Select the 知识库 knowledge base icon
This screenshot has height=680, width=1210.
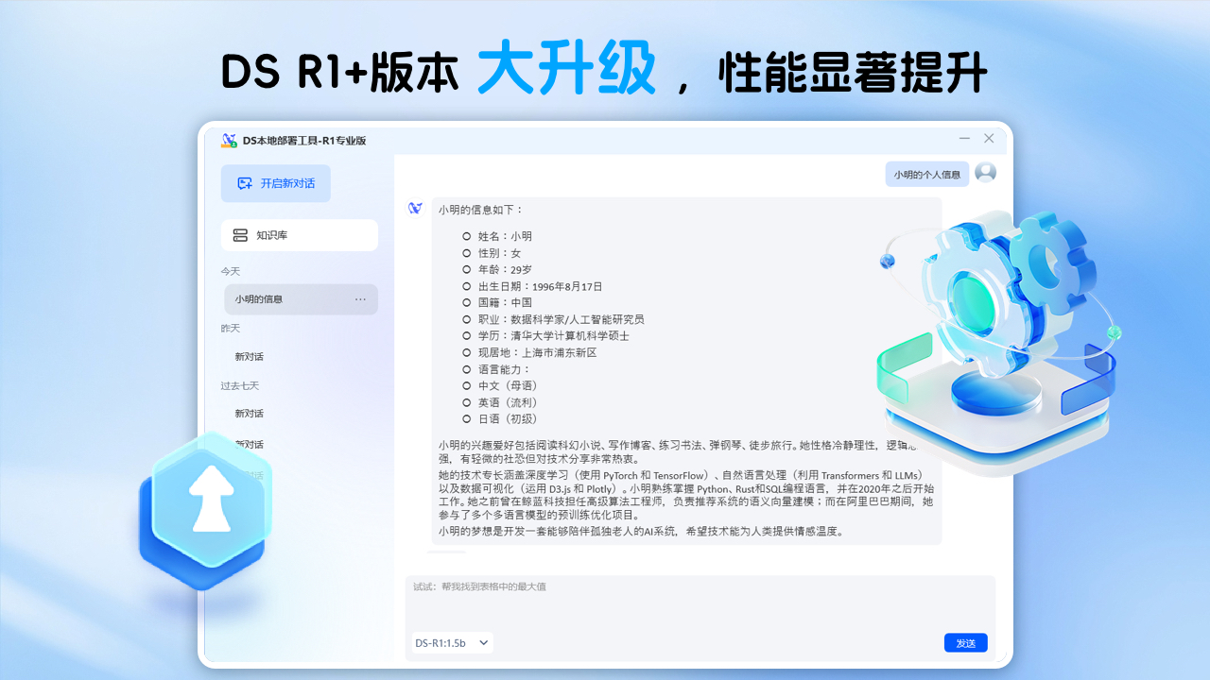[242, 235]
